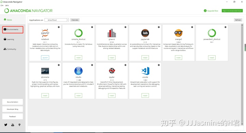Install console_shortcut application

click(x=79, y=58)
